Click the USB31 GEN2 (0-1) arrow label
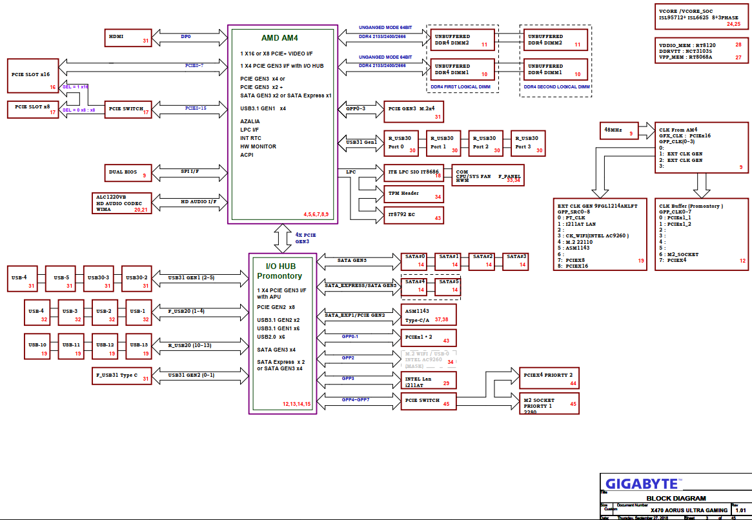 (191, 375)
